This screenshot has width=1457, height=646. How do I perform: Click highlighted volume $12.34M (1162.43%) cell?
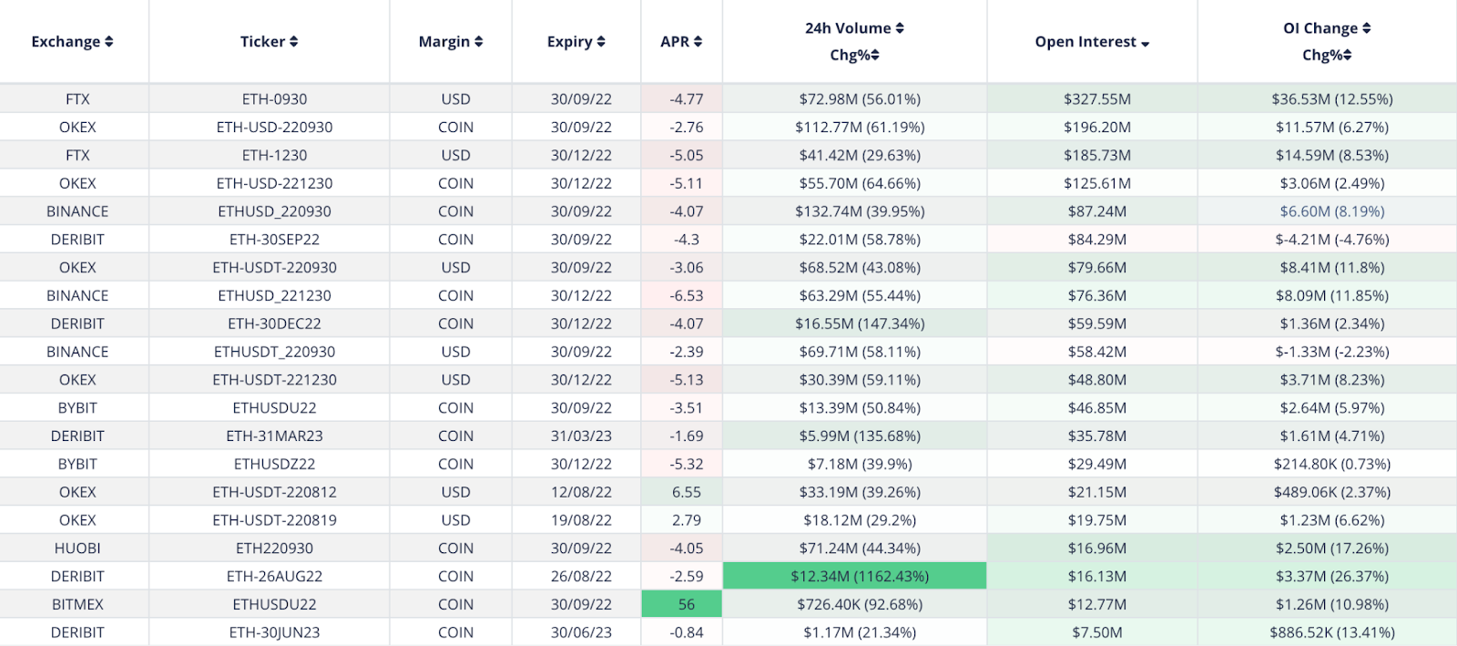[855, 576]
